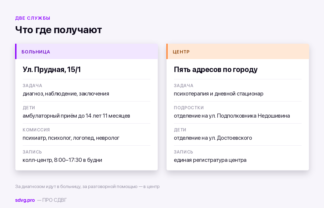Image resolution: width=324 pixels, height=208 pixels.
Task: Click the heading 'Что где получают'
Action: click(x=59, y=30)
